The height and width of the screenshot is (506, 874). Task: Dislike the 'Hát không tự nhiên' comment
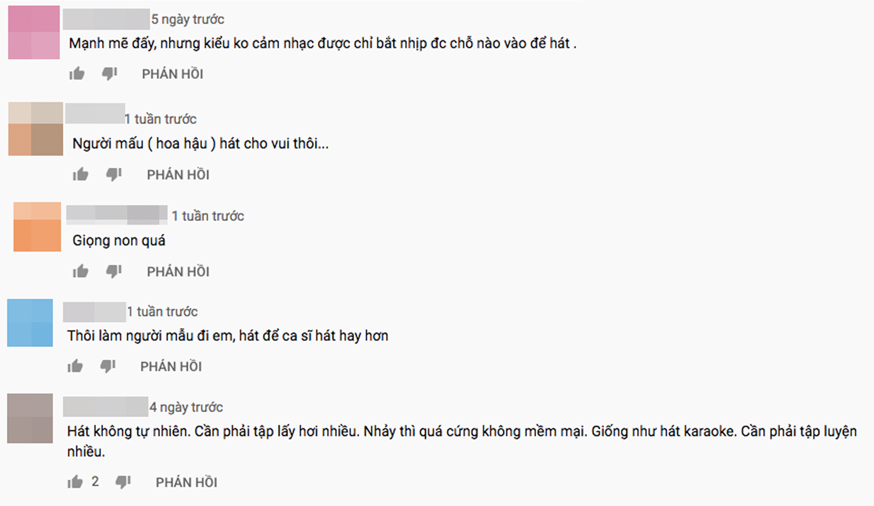(x=123, y=482)
